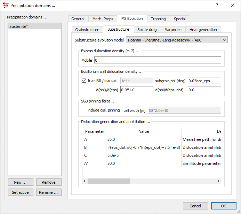Open the Mech. Props tab
241x214 pixels.
click(103, 19)
